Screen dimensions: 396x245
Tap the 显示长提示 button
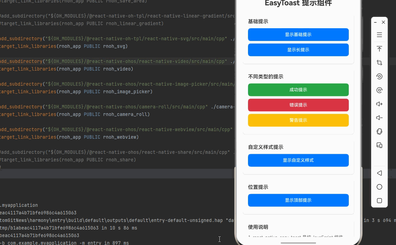click(x=298, y=50)
